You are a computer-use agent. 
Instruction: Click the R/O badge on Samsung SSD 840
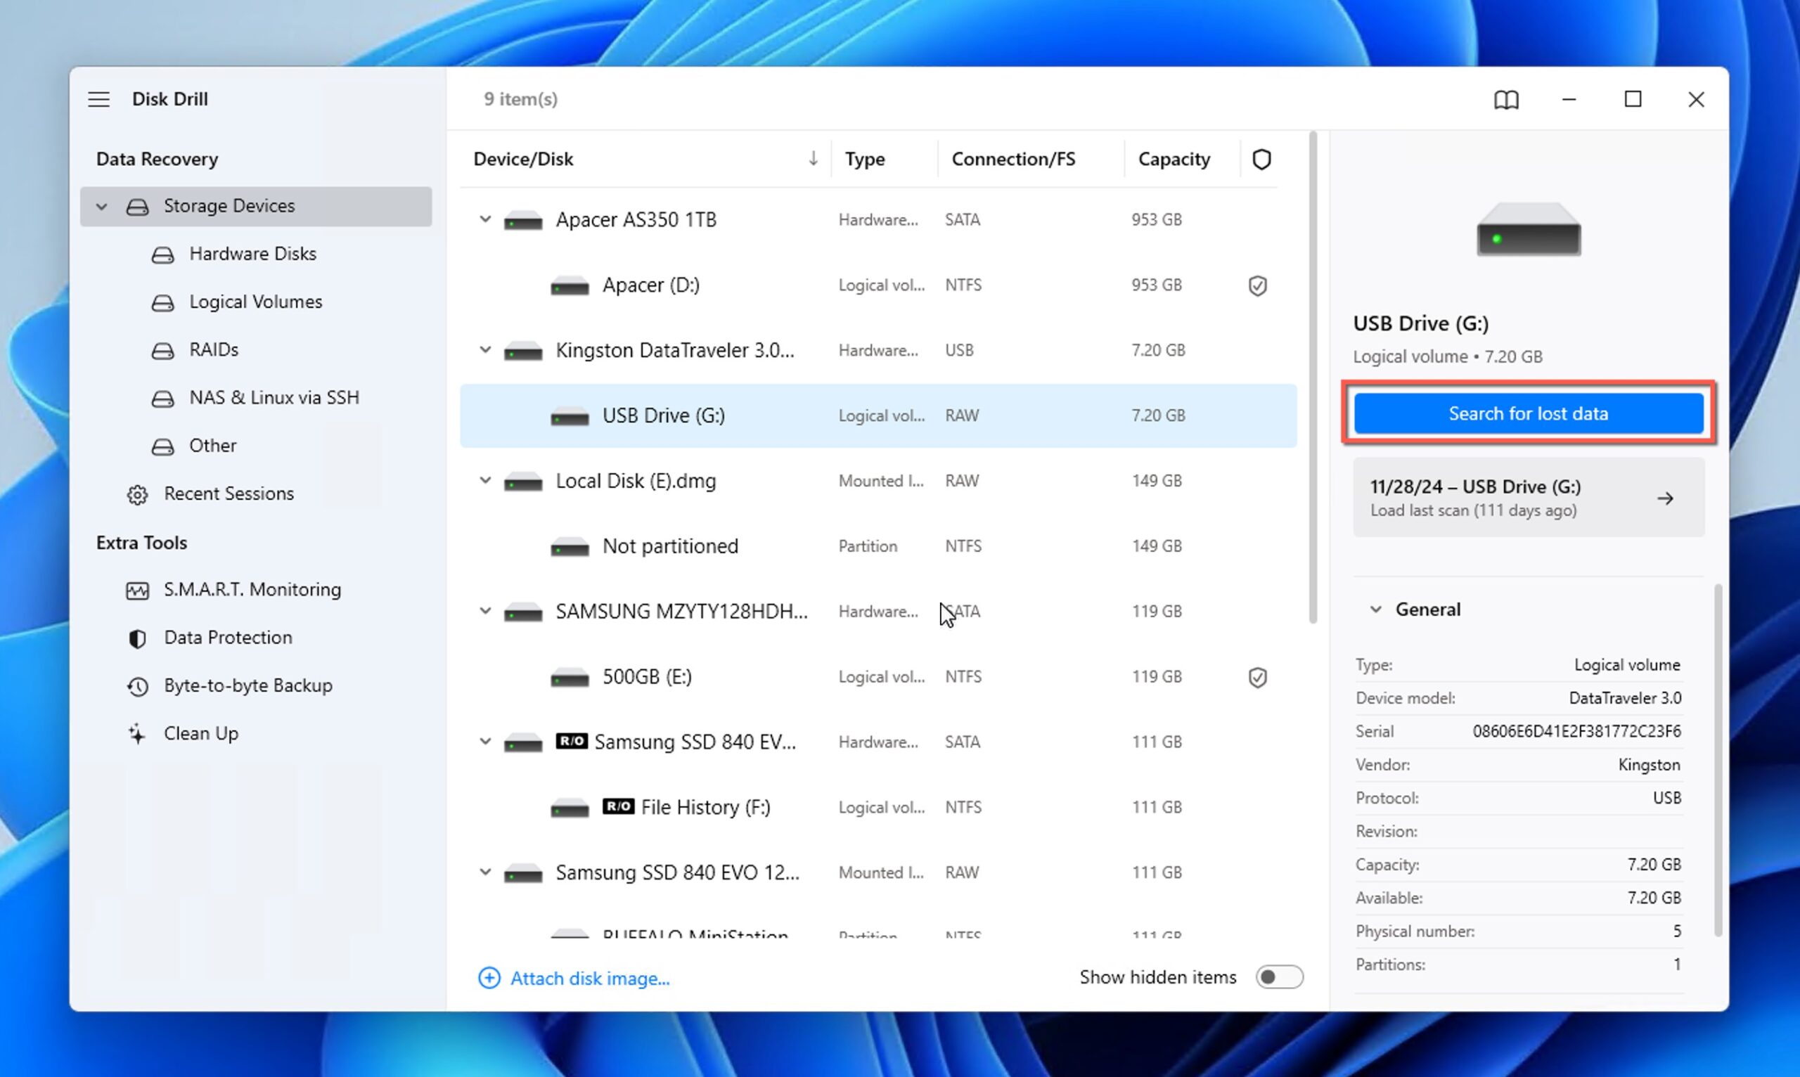coord(572,741)
